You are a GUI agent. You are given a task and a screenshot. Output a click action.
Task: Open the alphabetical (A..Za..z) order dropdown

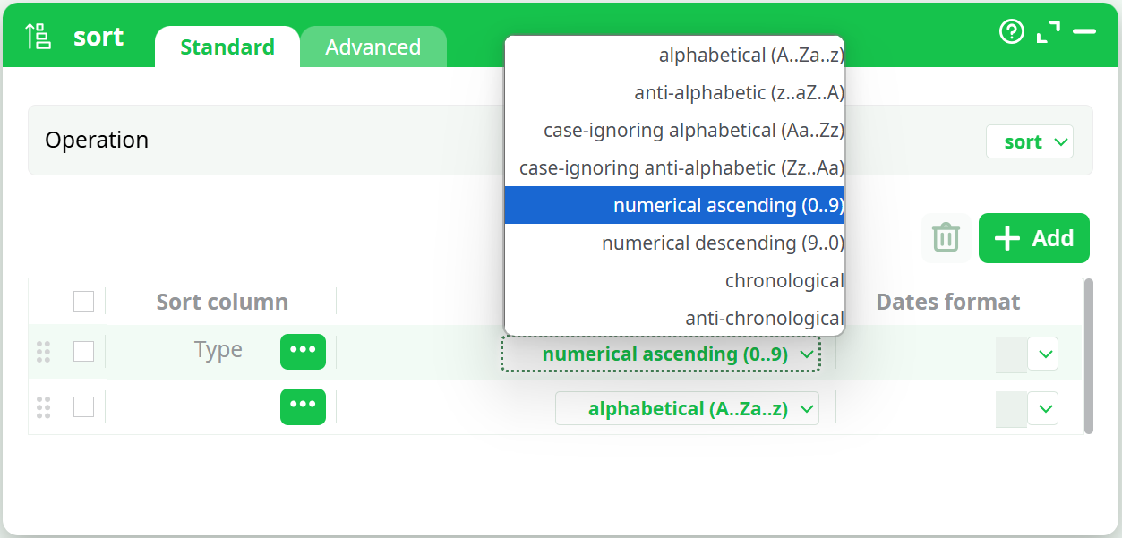[x=688, y=408]
